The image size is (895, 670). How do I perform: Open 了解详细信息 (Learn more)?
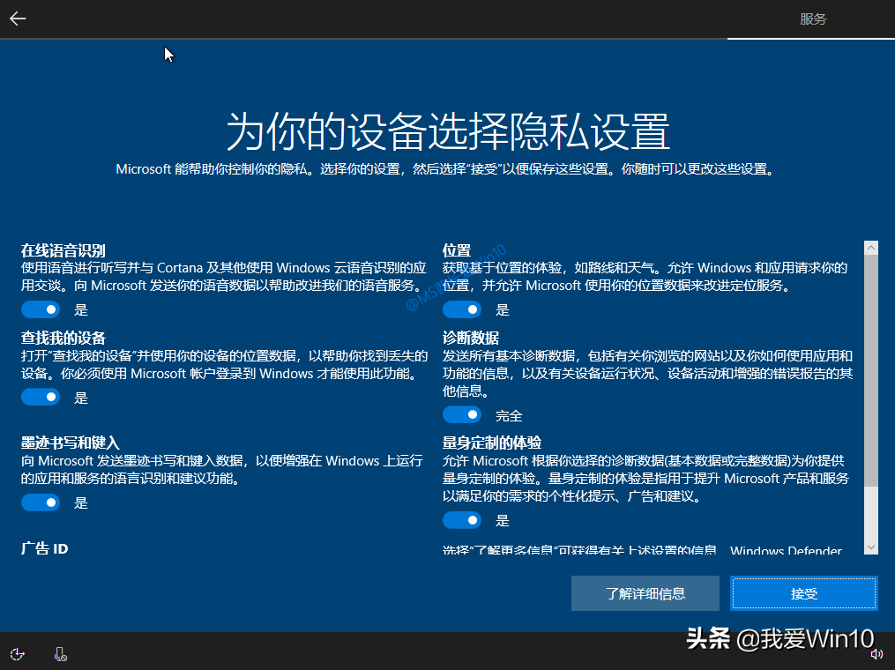click(645, 593)
